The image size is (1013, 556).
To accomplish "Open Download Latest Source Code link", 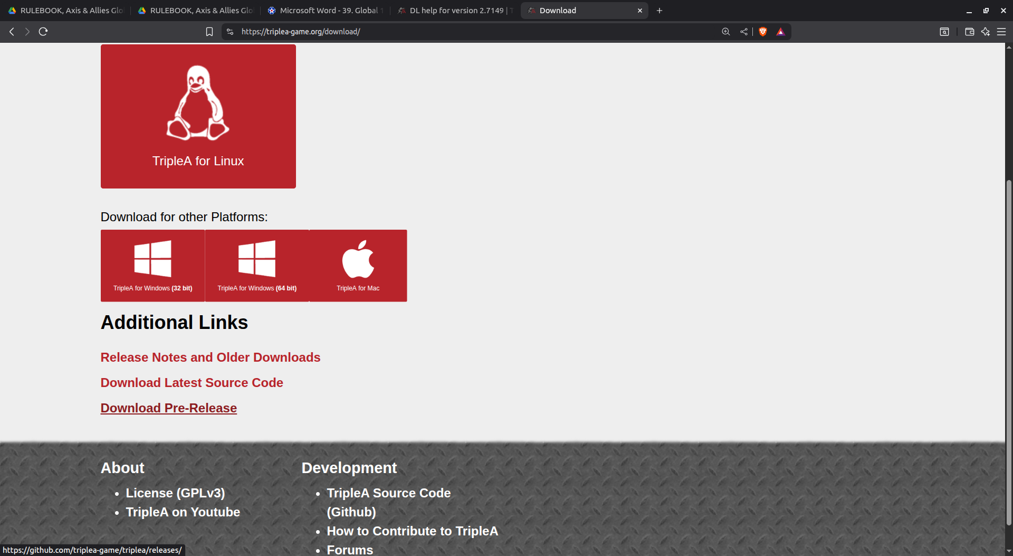I will coord(192,383).
